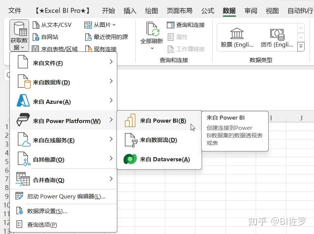Switch to the 公式 ribbon tab
Screen dimensions: 314x234
click(207, 11)
